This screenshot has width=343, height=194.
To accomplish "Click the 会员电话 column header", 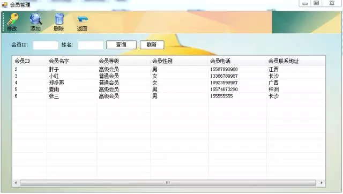I will [237, 61].
